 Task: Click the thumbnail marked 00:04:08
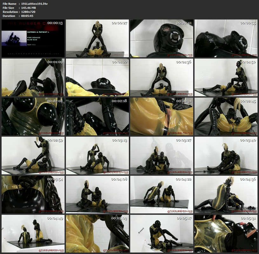(x=97, y=195)
